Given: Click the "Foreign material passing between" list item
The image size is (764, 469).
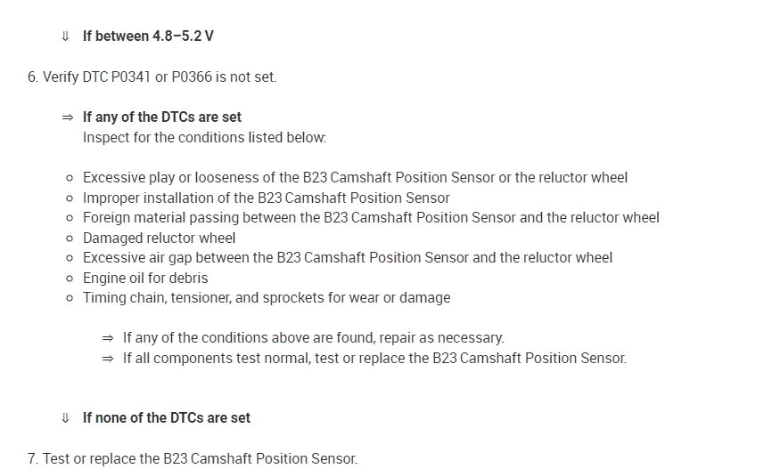Looking at the screenshot, I should 371,218.
